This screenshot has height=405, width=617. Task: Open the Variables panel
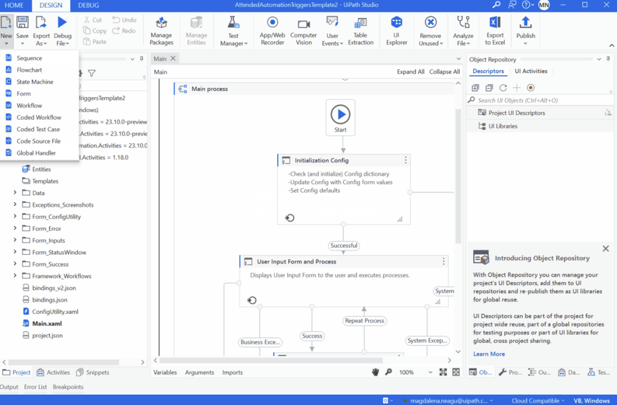tap(165, 372)
